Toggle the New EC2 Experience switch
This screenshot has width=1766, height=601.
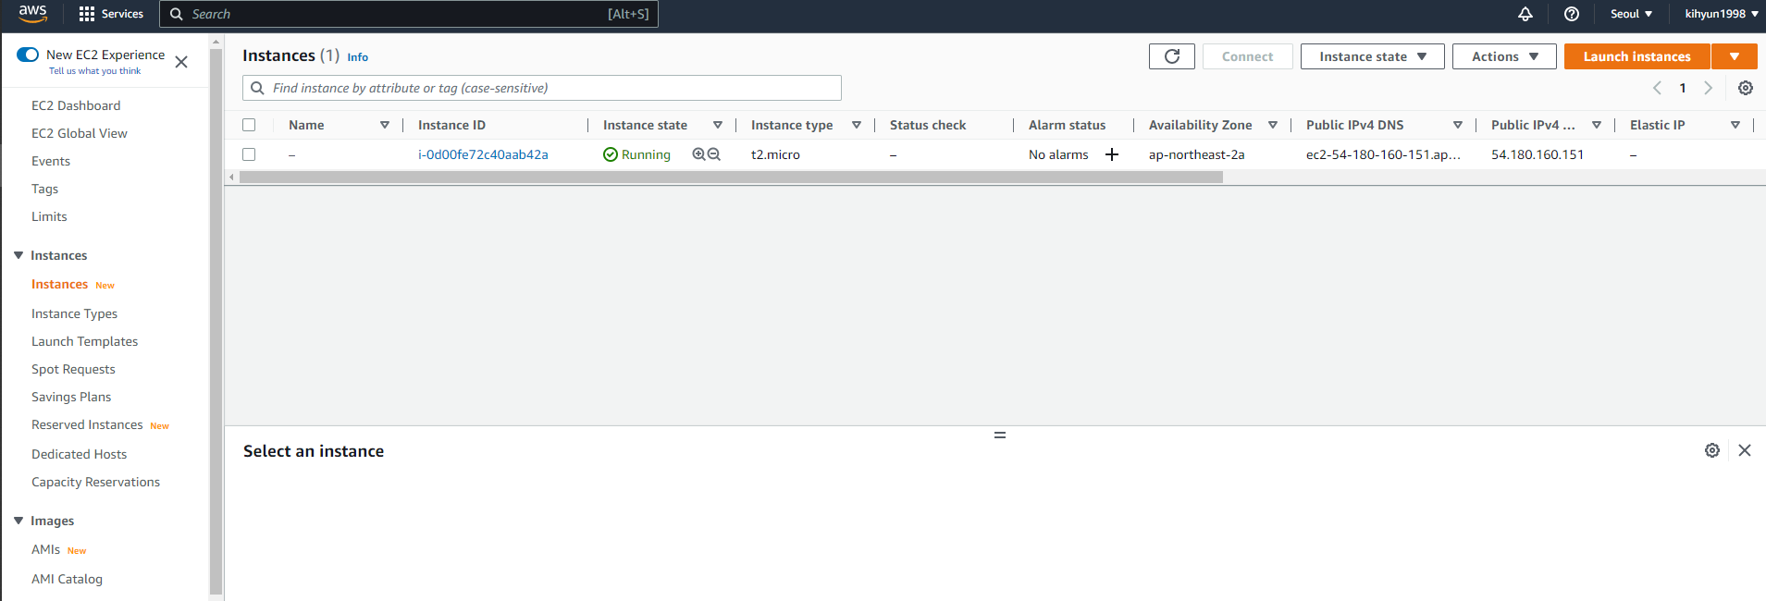pyautogui.click(x=28, y=55)
